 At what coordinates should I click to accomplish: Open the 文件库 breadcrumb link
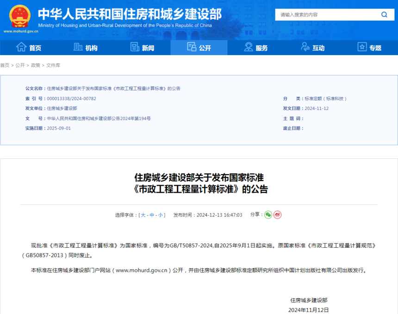53,65
